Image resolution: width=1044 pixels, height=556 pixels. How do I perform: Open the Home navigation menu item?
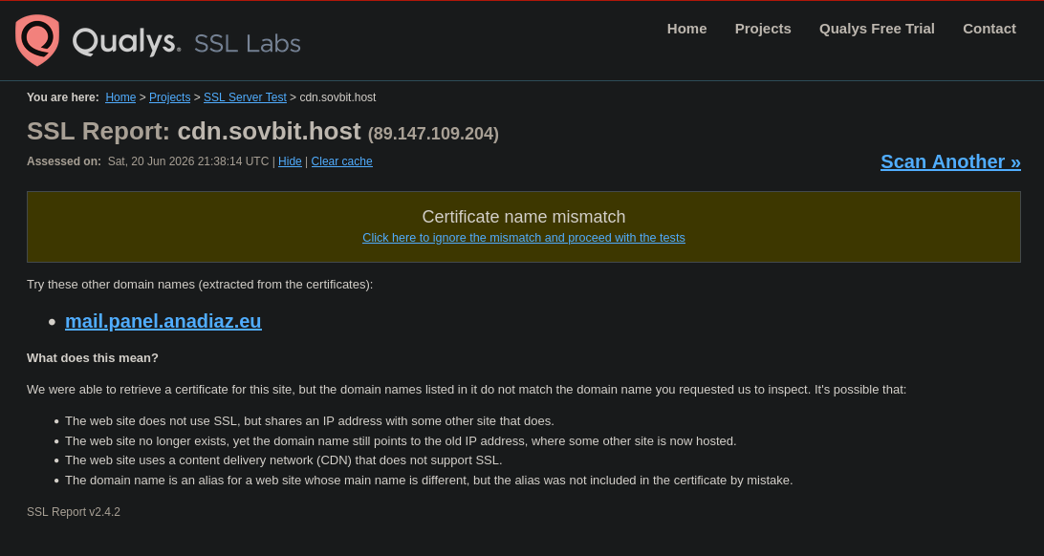tap(686, 29)
